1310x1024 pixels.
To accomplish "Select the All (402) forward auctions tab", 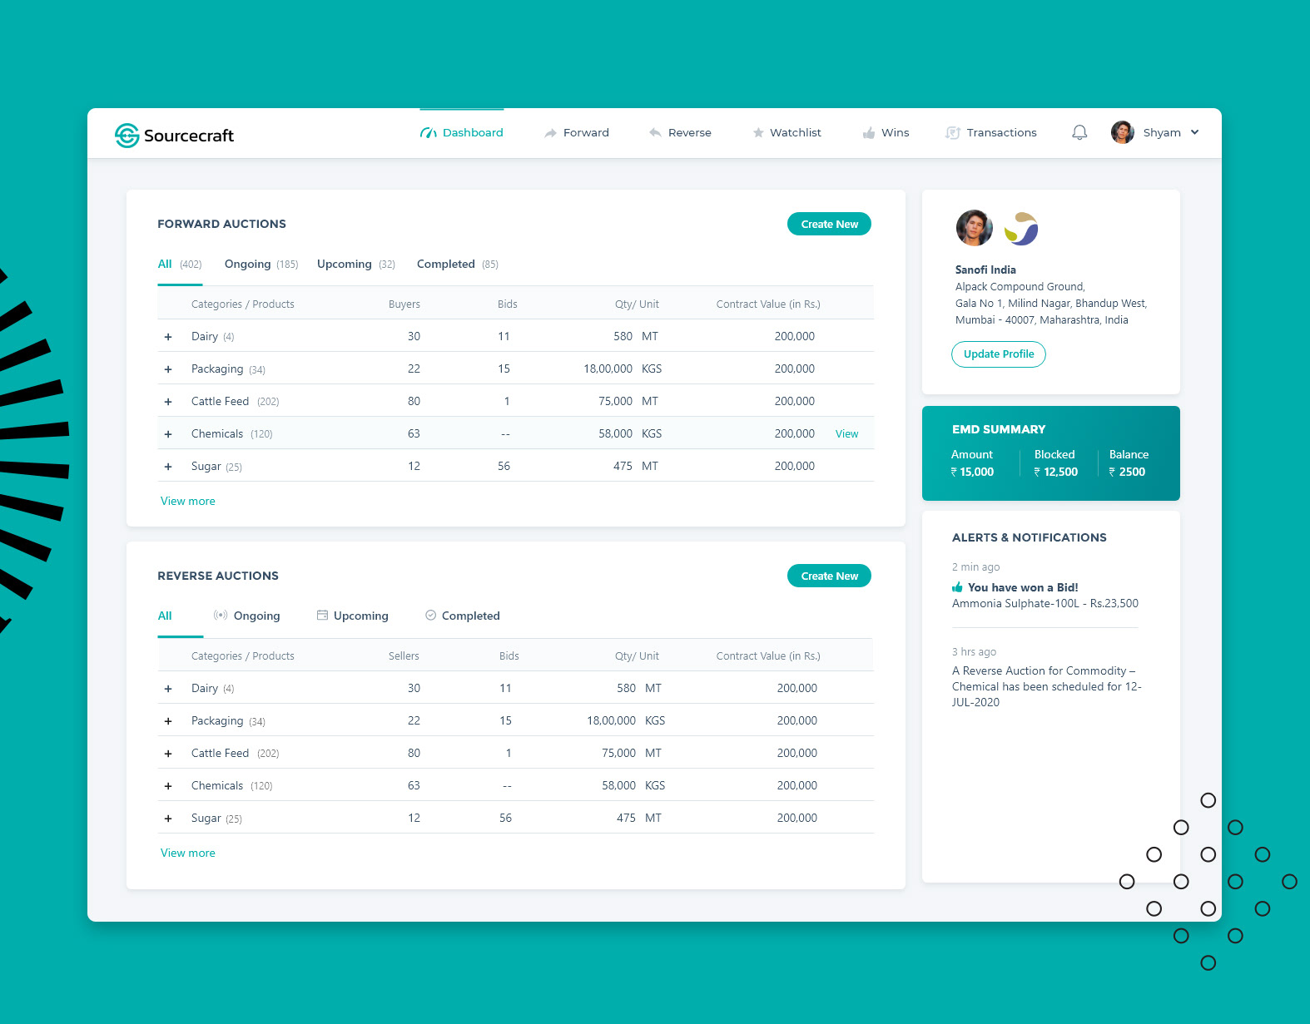I will tap(180, 265).
